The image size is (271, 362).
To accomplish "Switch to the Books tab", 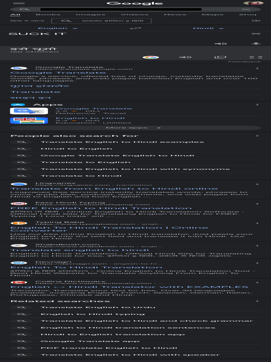I will [48, 14].
